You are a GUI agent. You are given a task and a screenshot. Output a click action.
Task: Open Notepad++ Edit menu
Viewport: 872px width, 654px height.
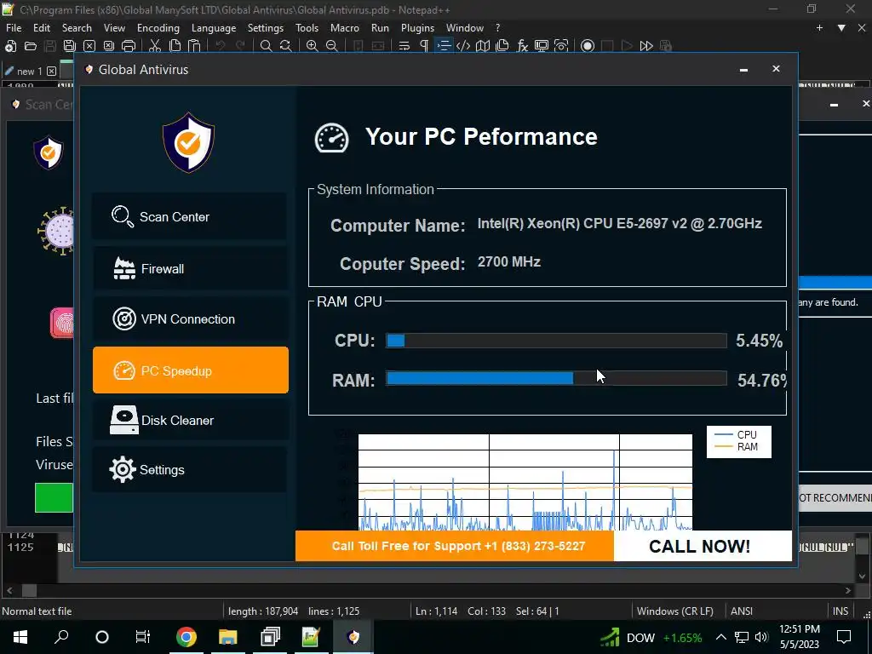pyautogui.click(x=42, y=28)
